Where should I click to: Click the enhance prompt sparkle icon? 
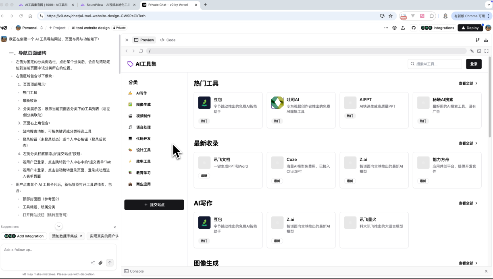coord(92,263)
